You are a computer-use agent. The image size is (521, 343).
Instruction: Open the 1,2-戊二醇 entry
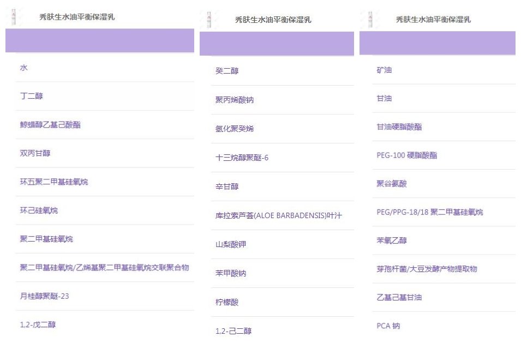click(x=38, y=324)
